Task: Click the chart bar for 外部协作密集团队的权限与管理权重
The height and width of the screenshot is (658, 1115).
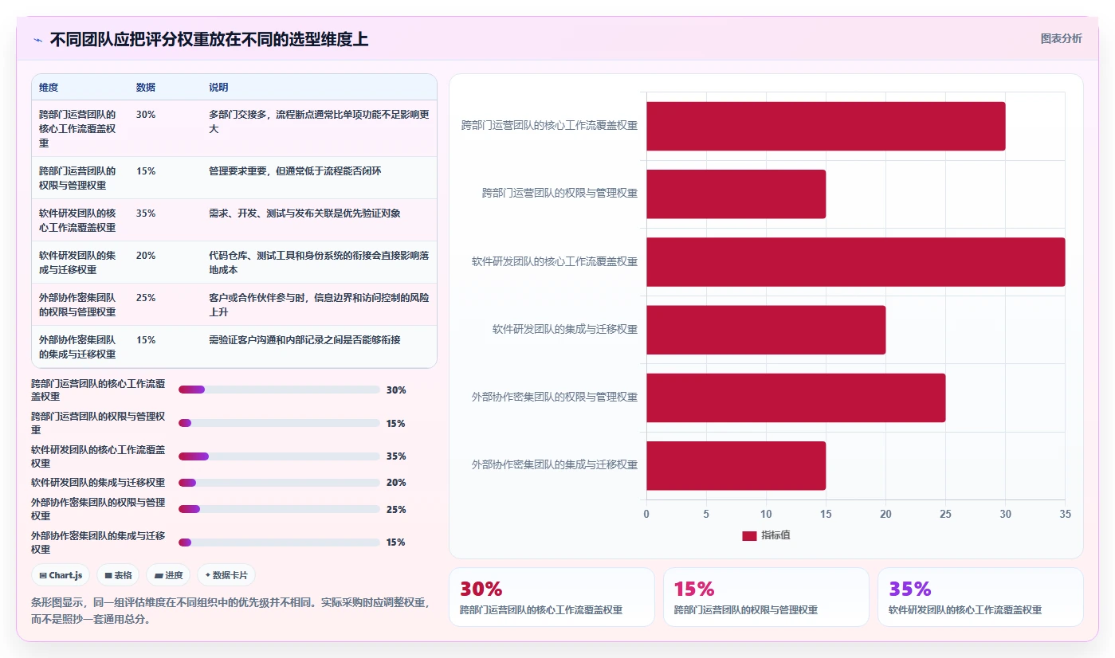Action: tap(795, 398)
